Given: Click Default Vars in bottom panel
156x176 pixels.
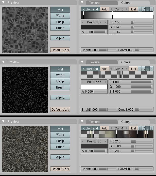Looking at the screenshot, I should coord(60,169).
